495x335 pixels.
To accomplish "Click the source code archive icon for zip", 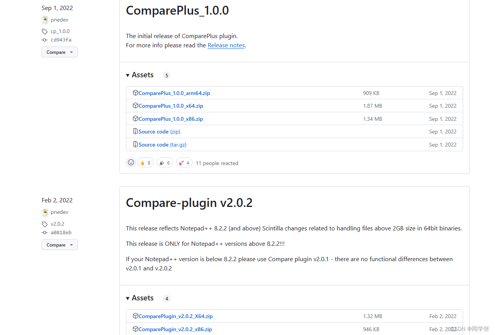I will (x=136, y=131).
